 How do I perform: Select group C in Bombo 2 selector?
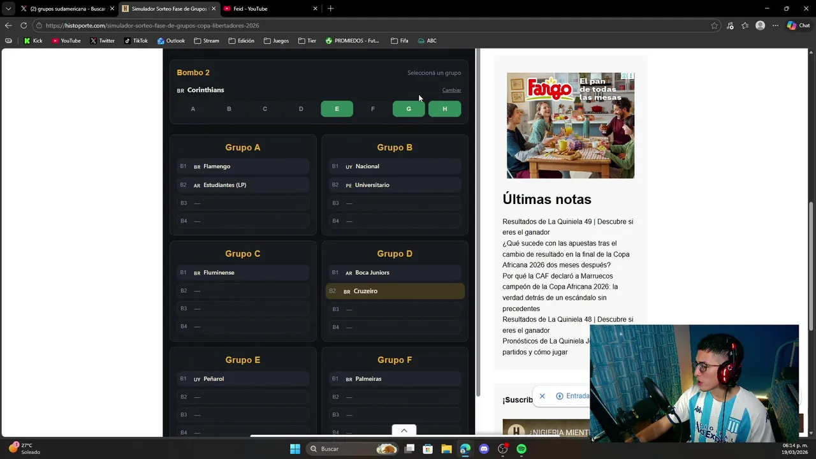coord(265,109)
